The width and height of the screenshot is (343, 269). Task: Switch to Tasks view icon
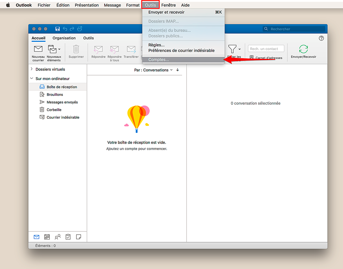point(68,237)
